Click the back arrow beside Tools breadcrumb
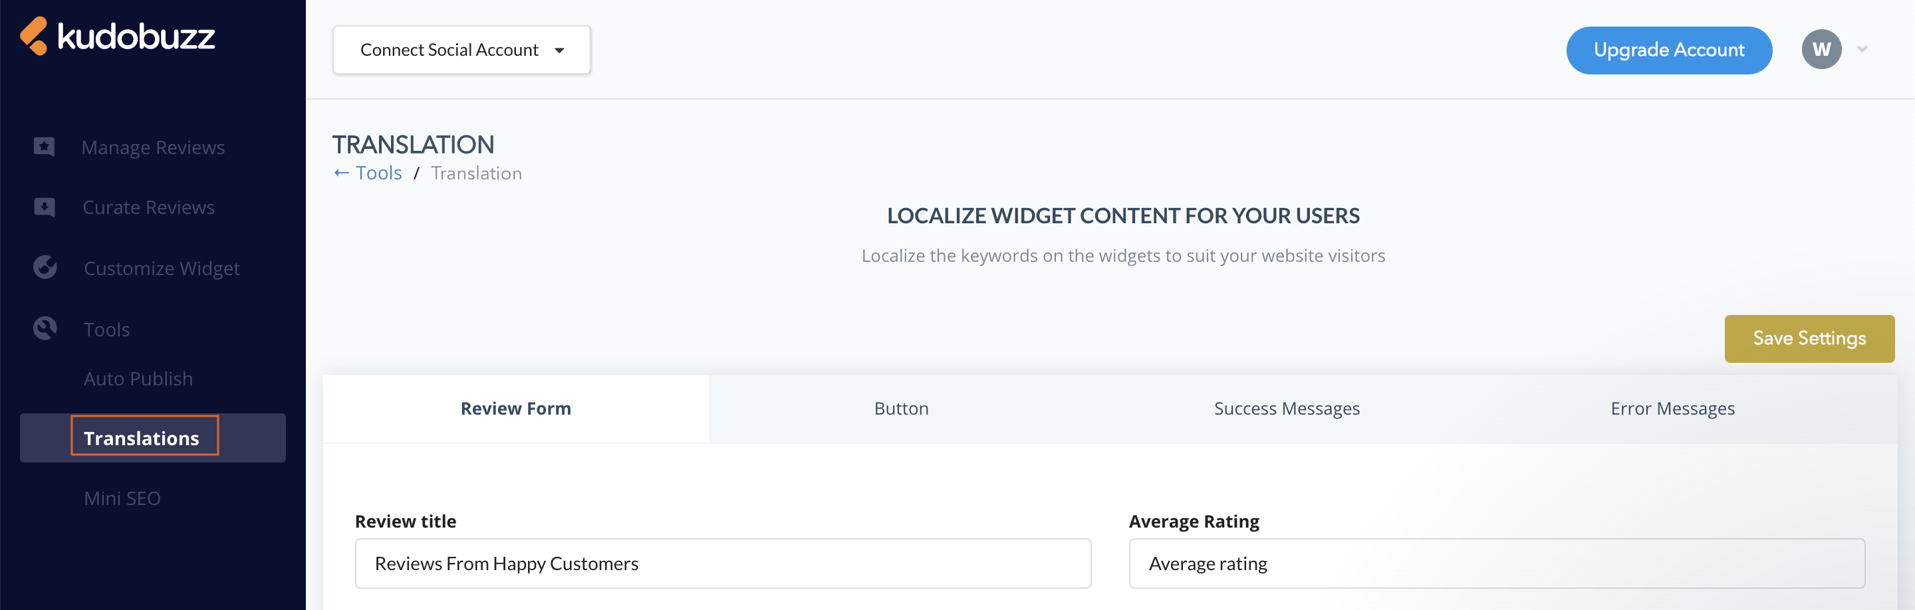The height and width of the screenshot is (610, 1915). tap(341, 173)
